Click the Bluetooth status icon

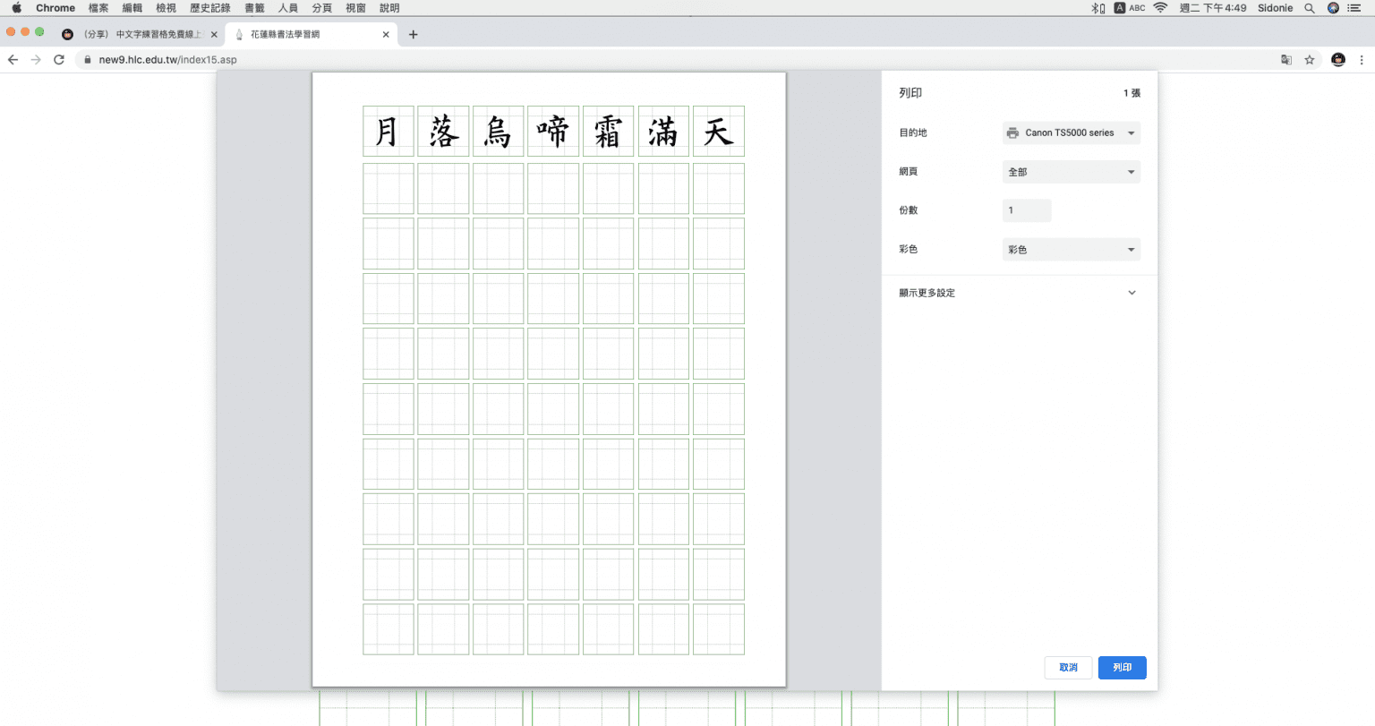coord(1097,8)
